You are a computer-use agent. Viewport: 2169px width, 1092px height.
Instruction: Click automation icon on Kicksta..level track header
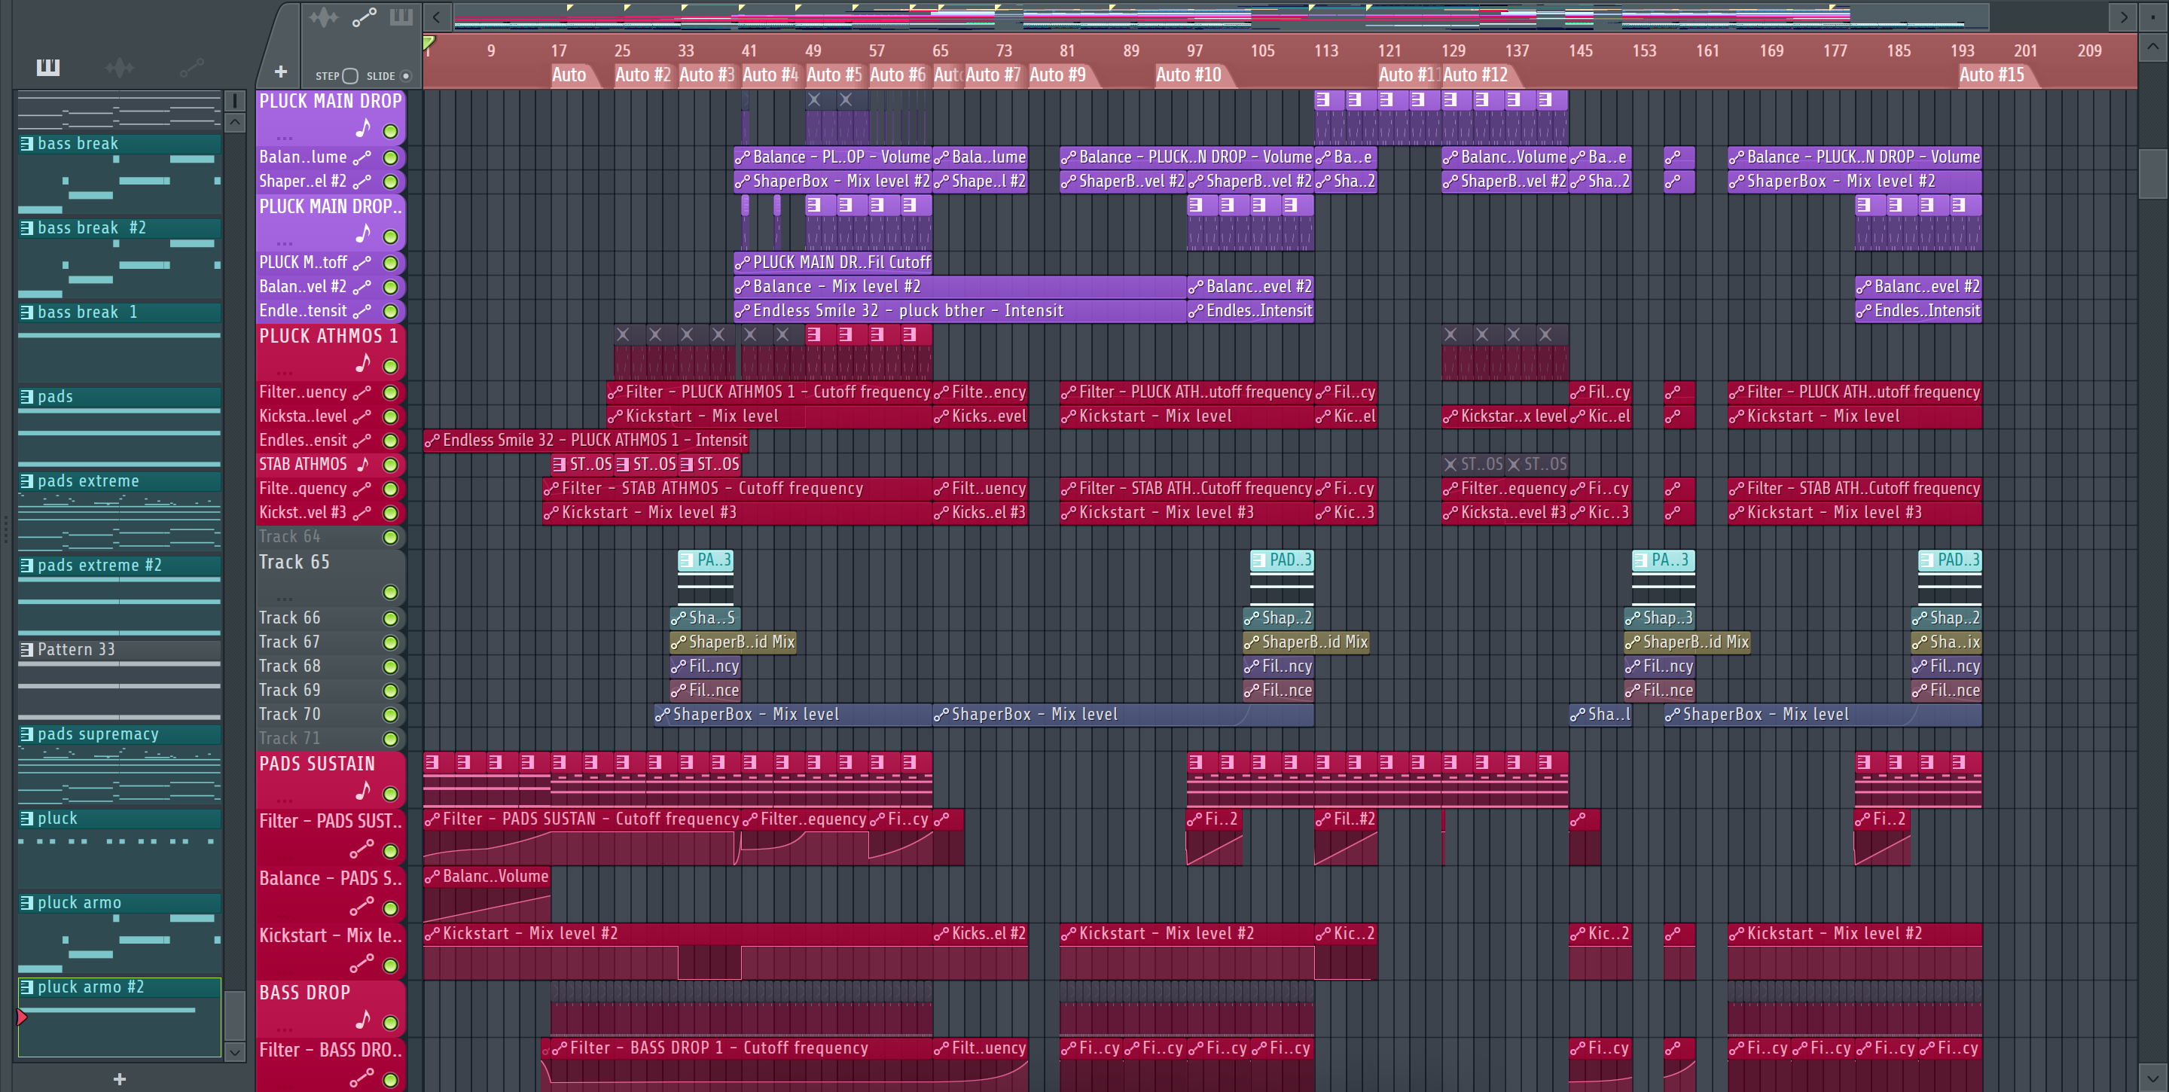(362, 416)
